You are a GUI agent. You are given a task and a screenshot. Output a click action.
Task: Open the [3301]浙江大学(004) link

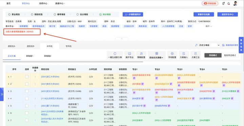tap(50, 77)
